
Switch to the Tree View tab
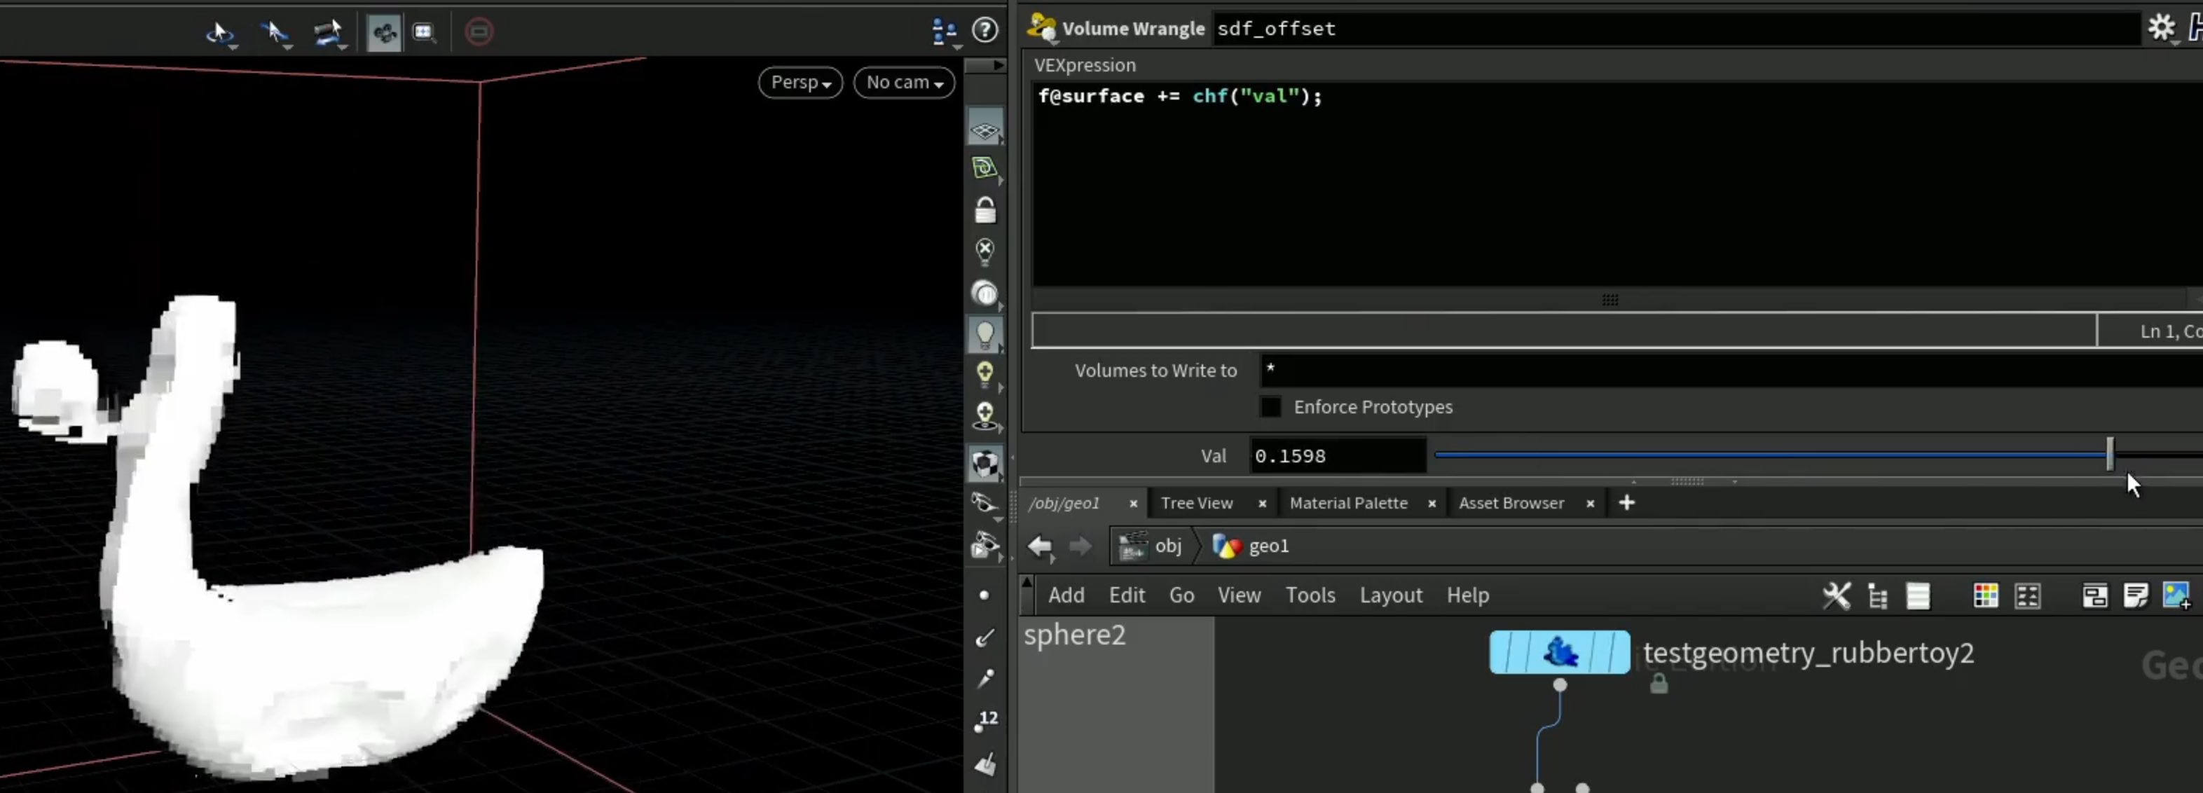[x=1196, y=503]
